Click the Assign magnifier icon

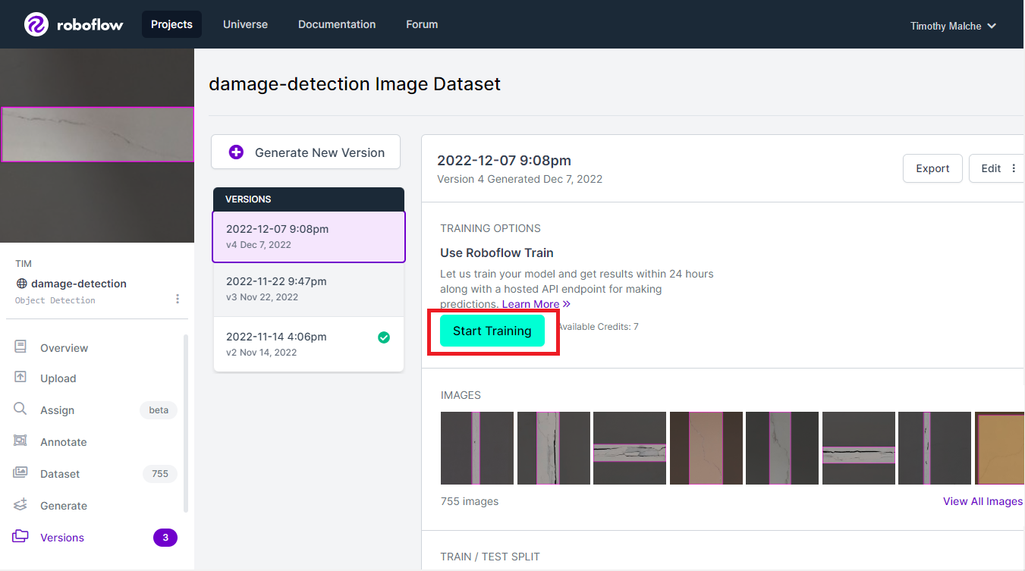tap(20, 409)
